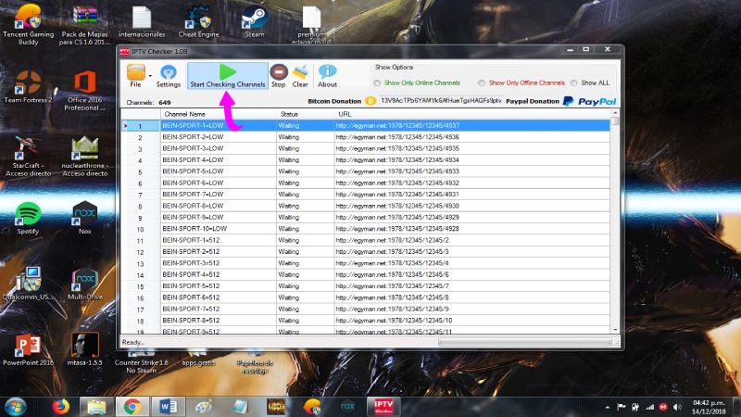Open Tencent Gaming Buddy desktop icon
The image size is (741, 417).
[29, 25]
